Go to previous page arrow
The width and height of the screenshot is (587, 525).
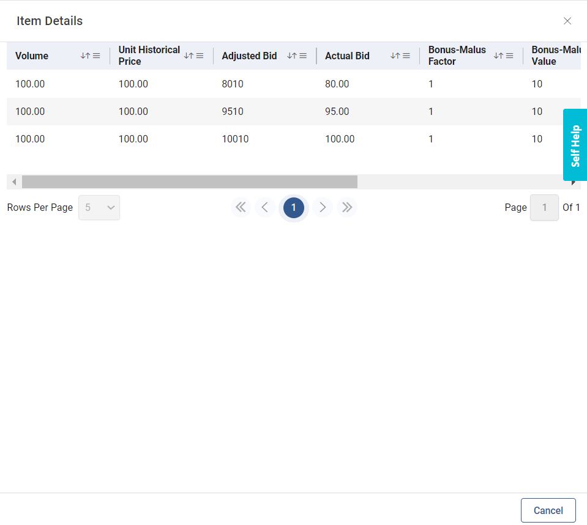[264, 208]
